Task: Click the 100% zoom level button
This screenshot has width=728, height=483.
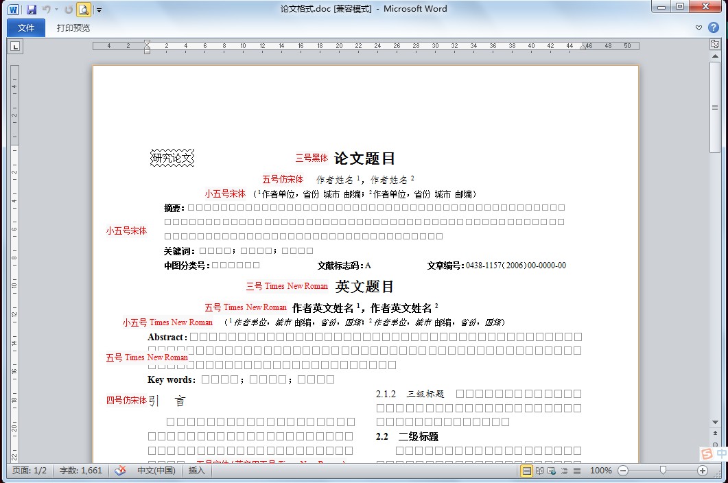Action: pyautogui.click(x=601, y=471)
